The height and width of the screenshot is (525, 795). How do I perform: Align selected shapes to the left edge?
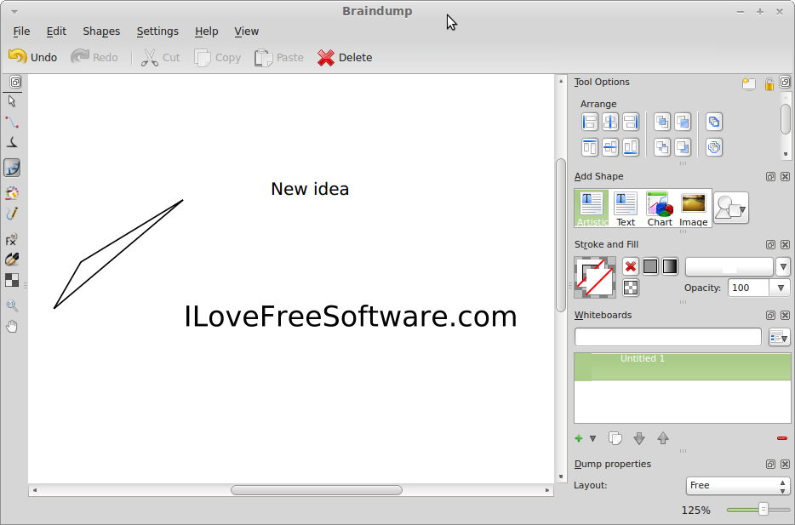pos(590,123)
